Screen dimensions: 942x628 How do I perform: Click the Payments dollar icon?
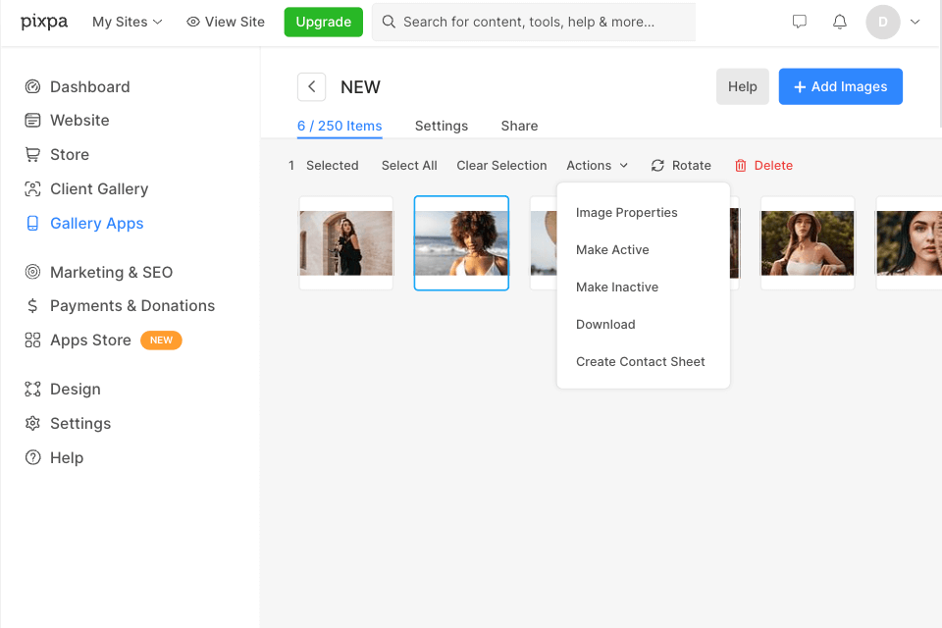(x=32, y=306)
